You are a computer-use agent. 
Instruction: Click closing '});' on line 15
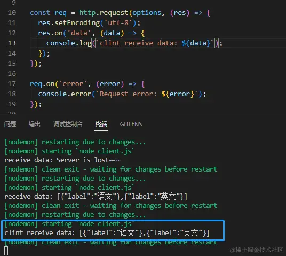(36, 64)
